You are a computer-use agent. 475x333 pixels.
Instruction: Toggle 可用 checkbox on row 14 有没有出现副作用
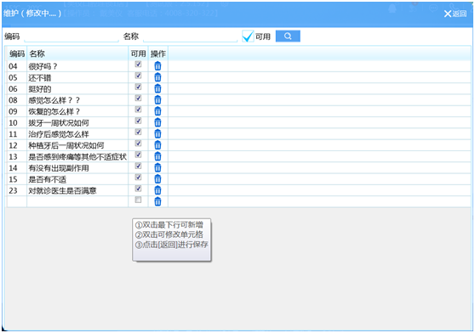pos(138,166)
